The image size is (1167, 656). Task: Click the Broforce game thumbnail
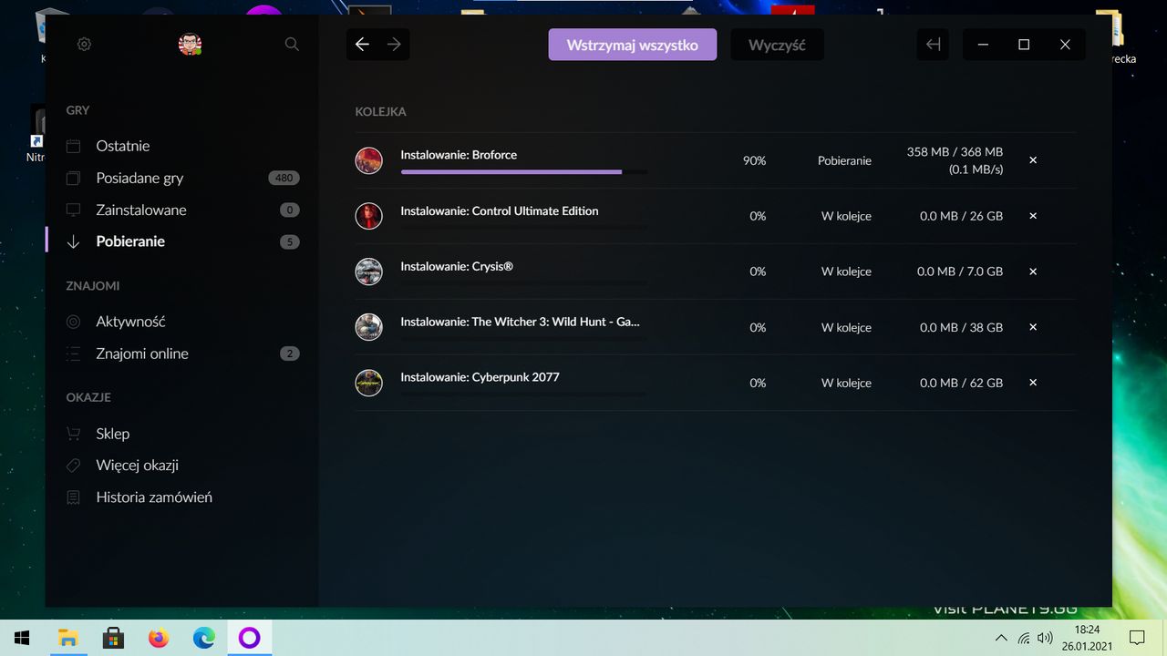click(368, 160)
